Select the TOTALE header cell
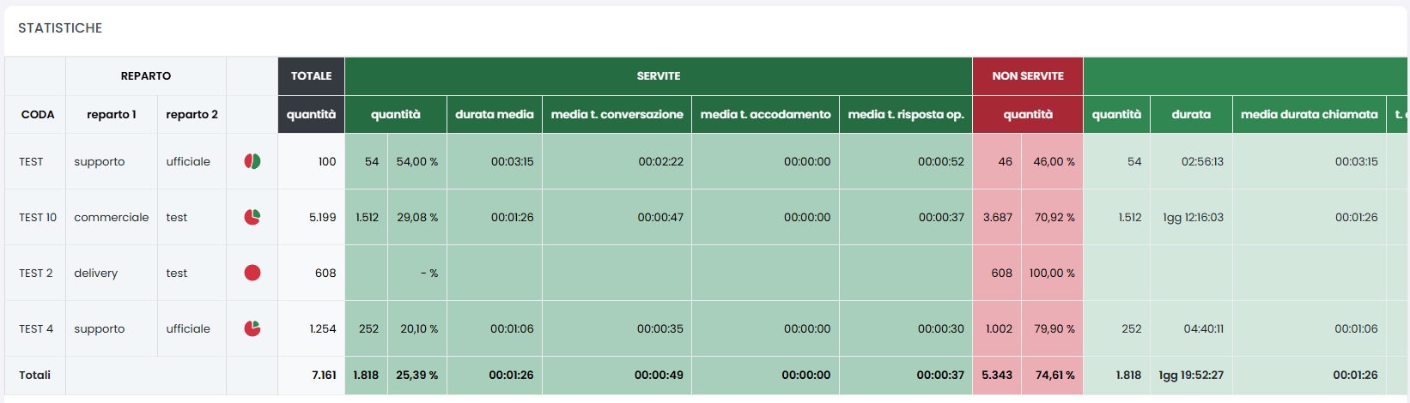 (x=311, y=76)
